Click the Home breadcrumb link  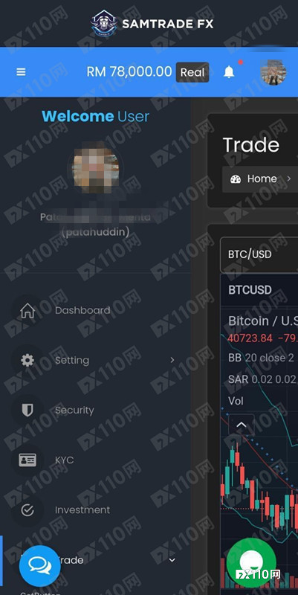tap(262, 178)
